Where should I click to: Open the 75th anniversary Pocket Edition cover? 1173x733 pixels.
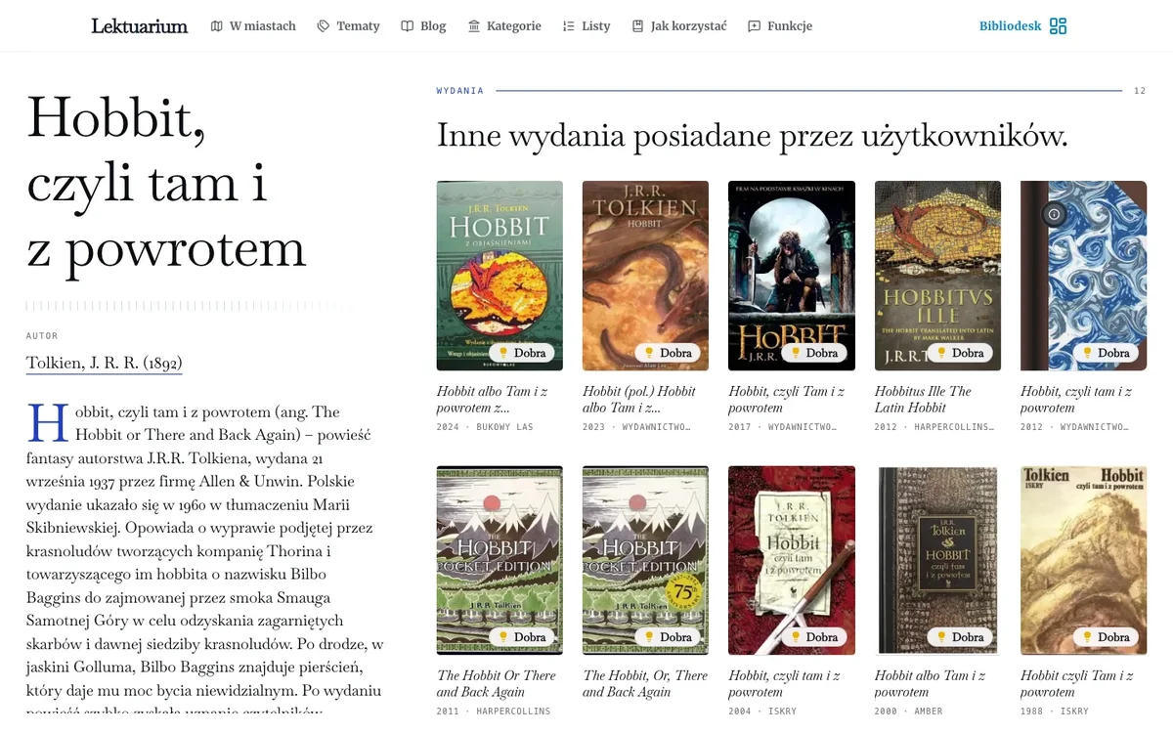[645, 560]
